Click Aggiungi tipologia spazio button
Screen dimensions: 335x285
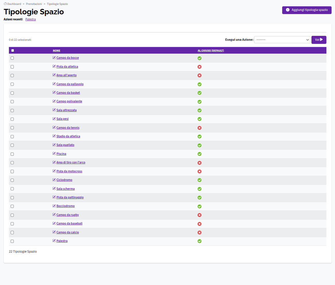click(x=307, y=10)
